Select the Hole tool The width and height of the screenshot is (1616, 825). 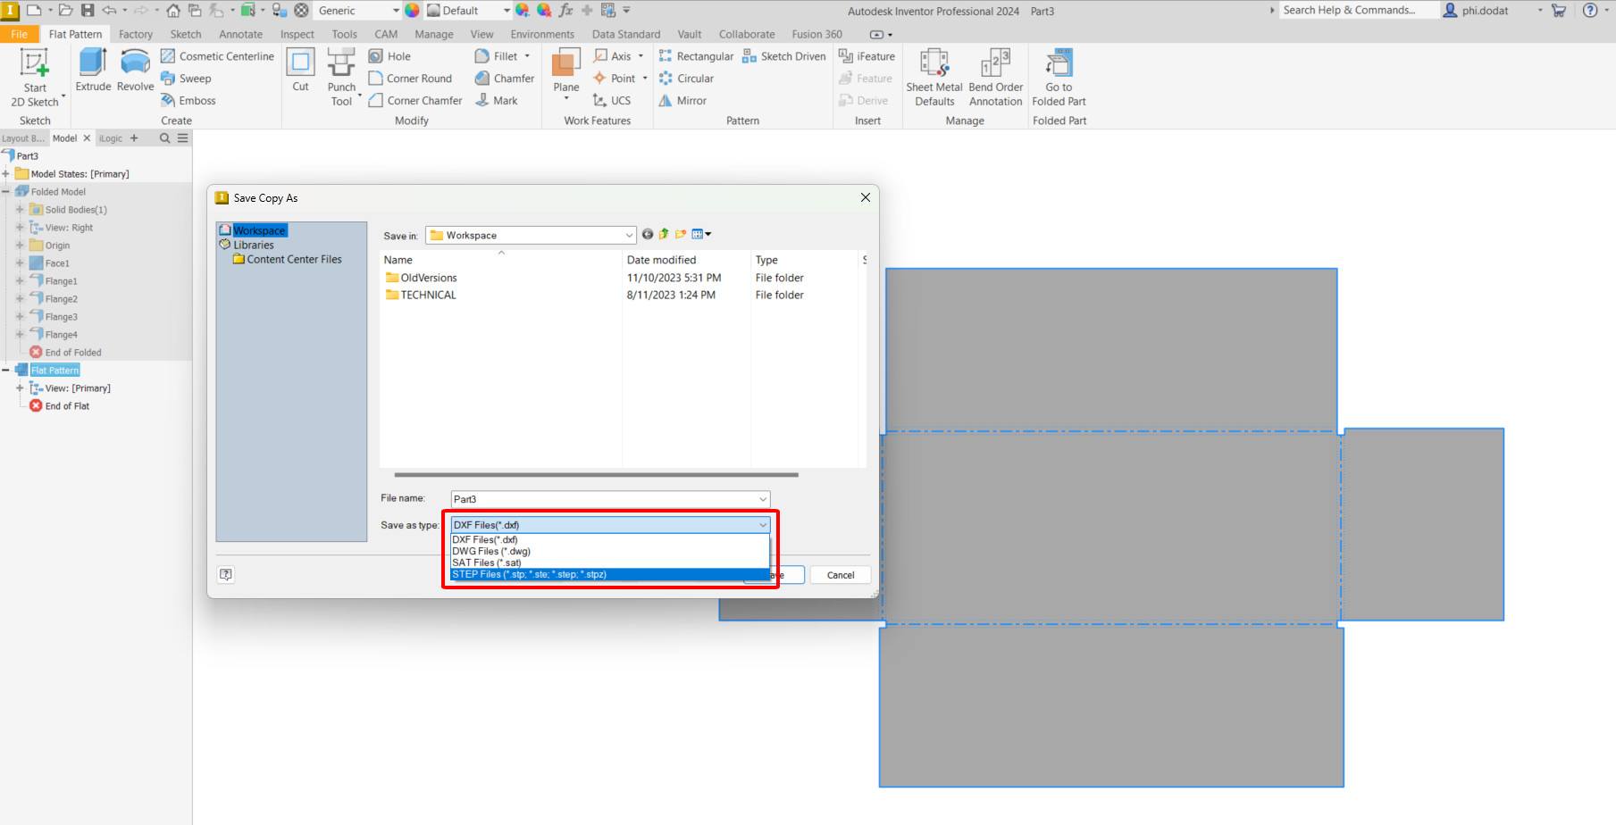point(390,56)
